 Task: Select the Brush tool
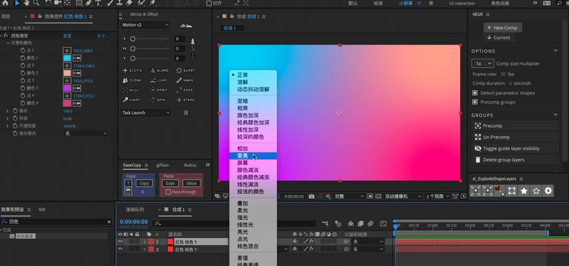110,3
